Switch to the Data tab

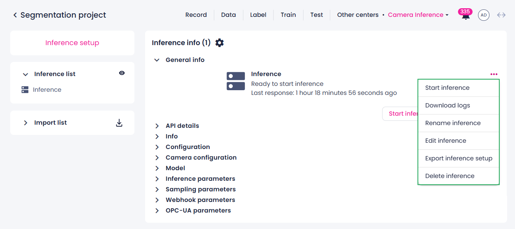[228, 15]
